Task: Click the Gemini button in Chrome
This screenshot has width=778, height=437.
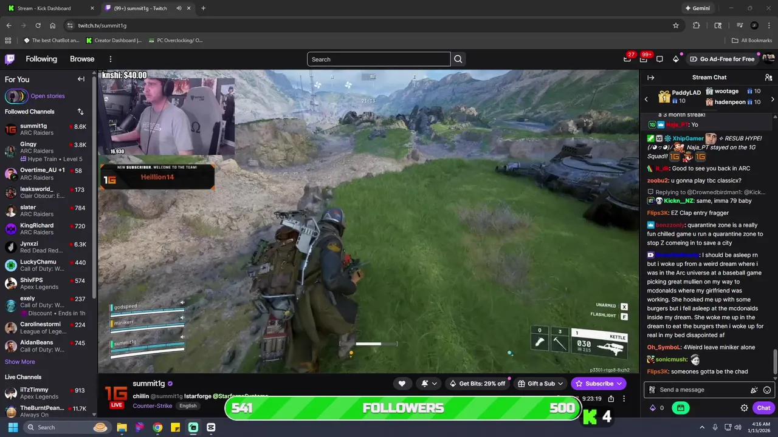Action: click(697, 8)
